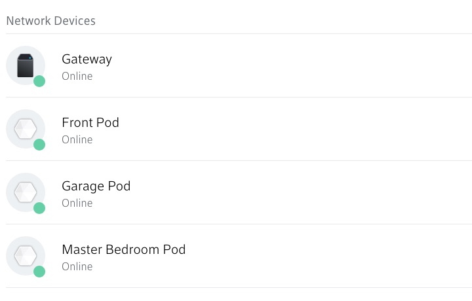
Task: Click the Front Pod green status dot
Action: (39, 145)
